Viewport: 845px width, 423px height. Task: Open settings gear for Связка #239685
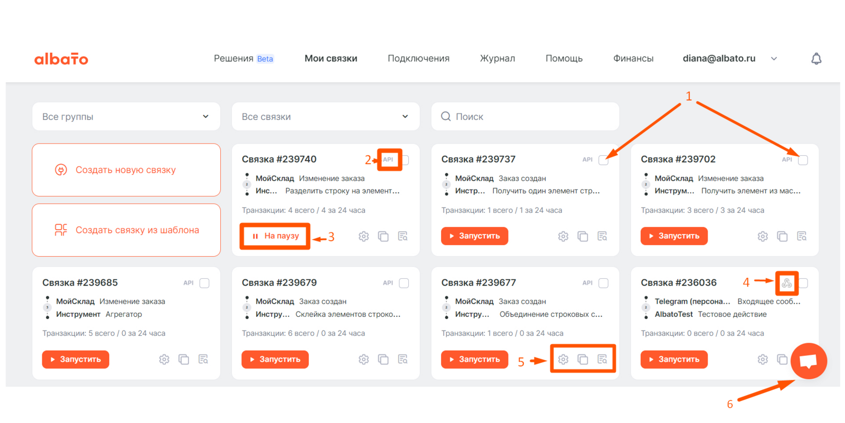164,360
